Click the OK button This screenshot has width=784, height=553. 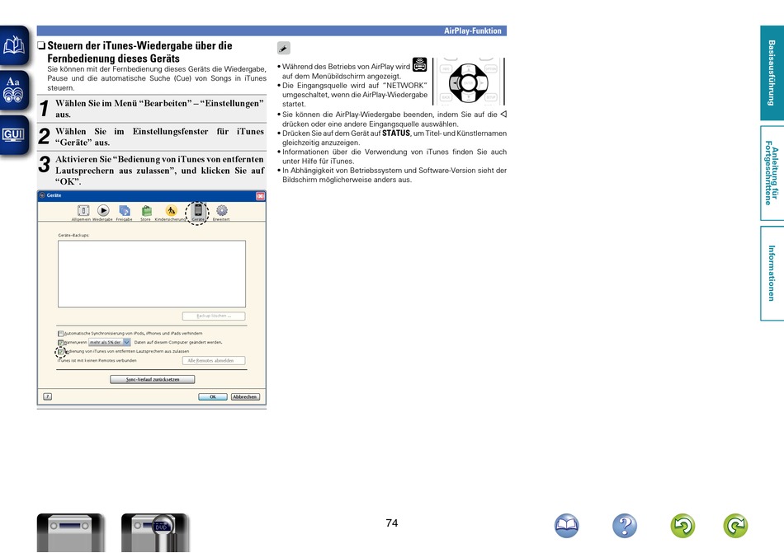tap(212, 396)
